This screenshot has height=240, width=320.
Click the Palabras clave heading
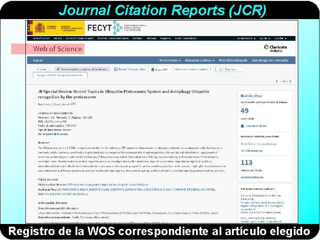click(x=48, y=180)
